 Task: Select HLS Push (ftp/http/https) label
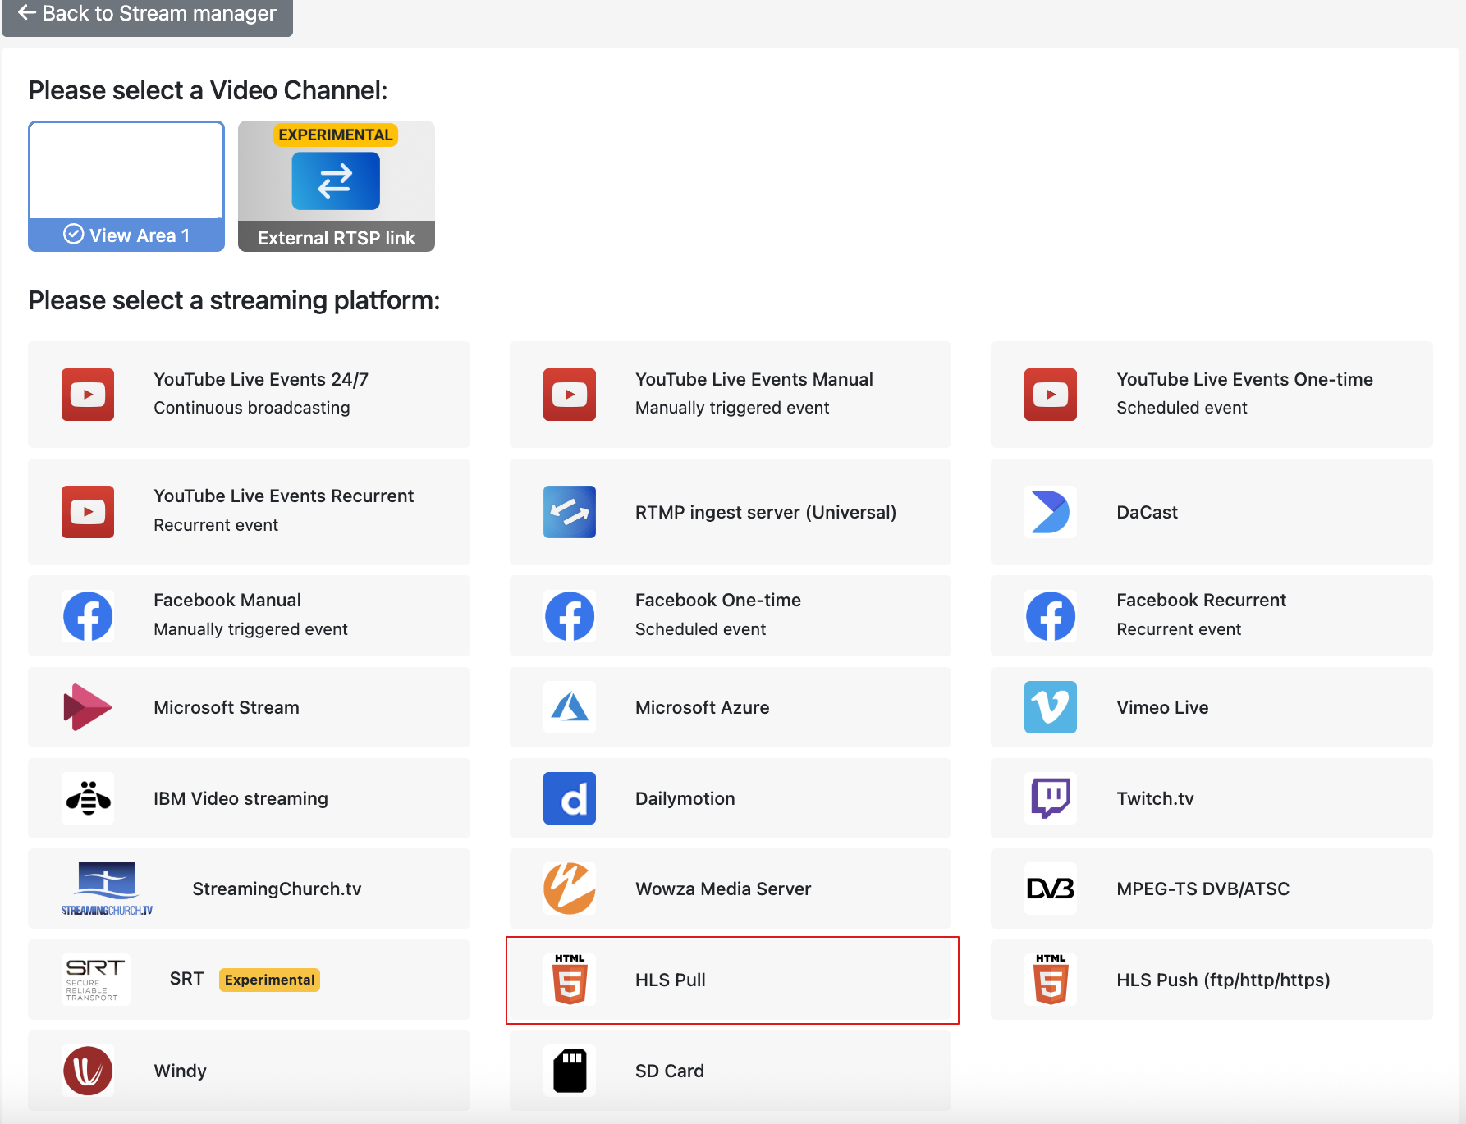click(1223, 980)
